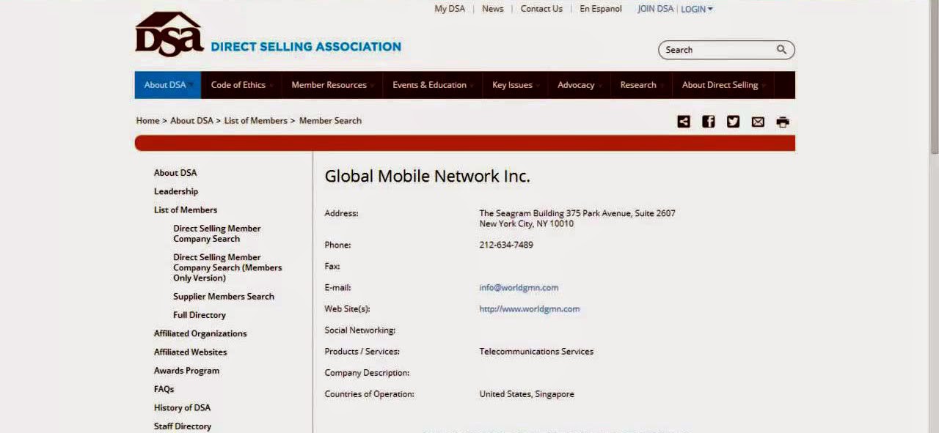The image size is (939, 433).
Task: Click JOIN DSA link
Action: [655, 9]
